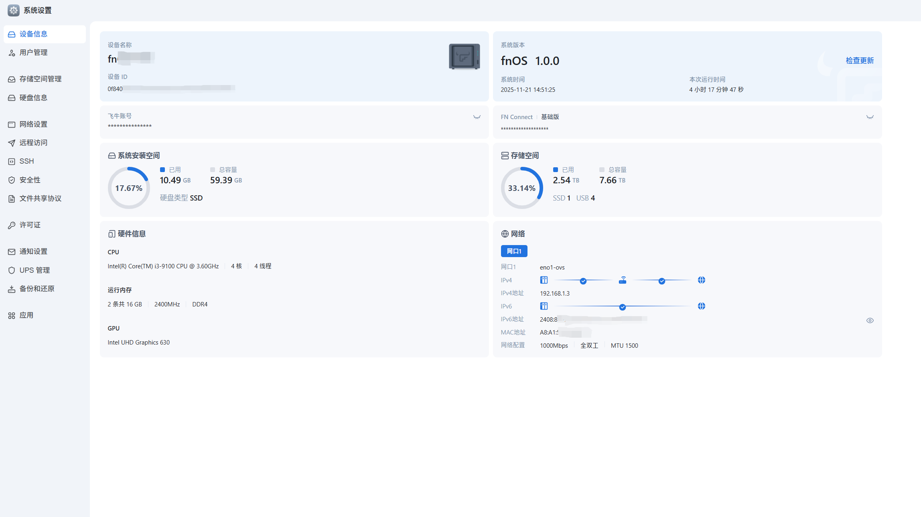Click the storage space section icon
921x517 pixels.
click(505, 156)
